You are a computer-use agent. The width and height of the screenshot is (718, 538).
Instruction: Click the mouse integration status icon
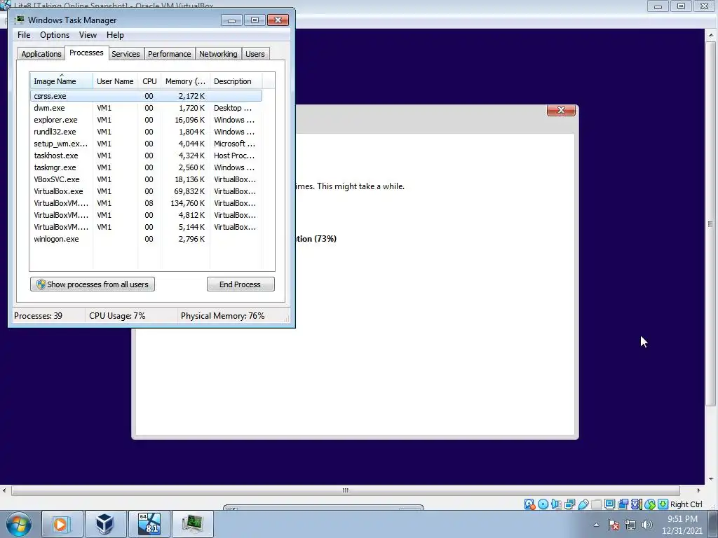point(650,504)
